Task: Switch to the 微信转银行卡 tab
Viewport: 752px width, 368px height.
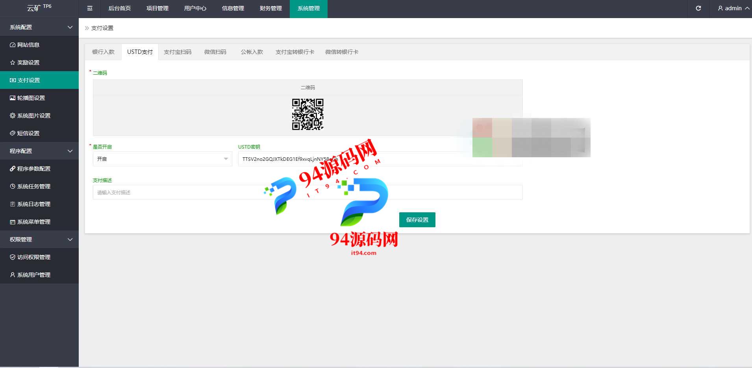Action: (342, 52)
